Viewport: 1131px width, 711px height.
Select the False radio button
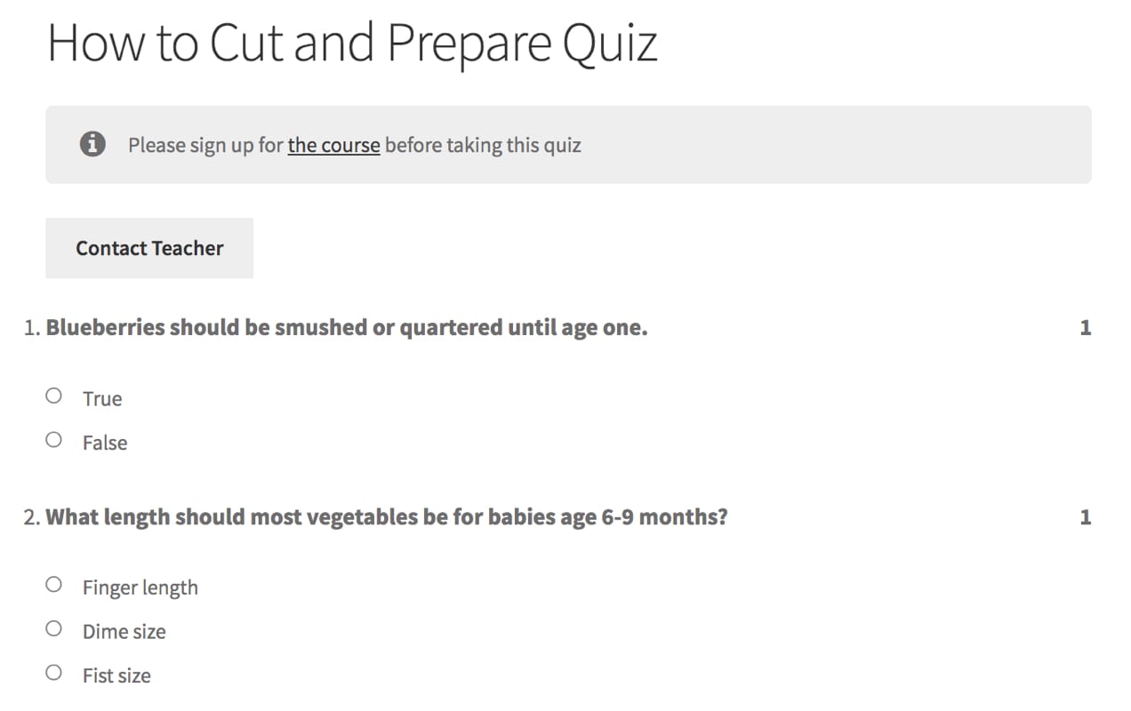click(53, 439)
